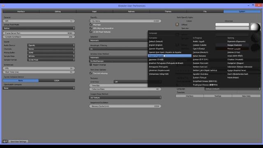Choose Traditional Chinese language option
Screen dimensions: 263x148
[209, 85]
